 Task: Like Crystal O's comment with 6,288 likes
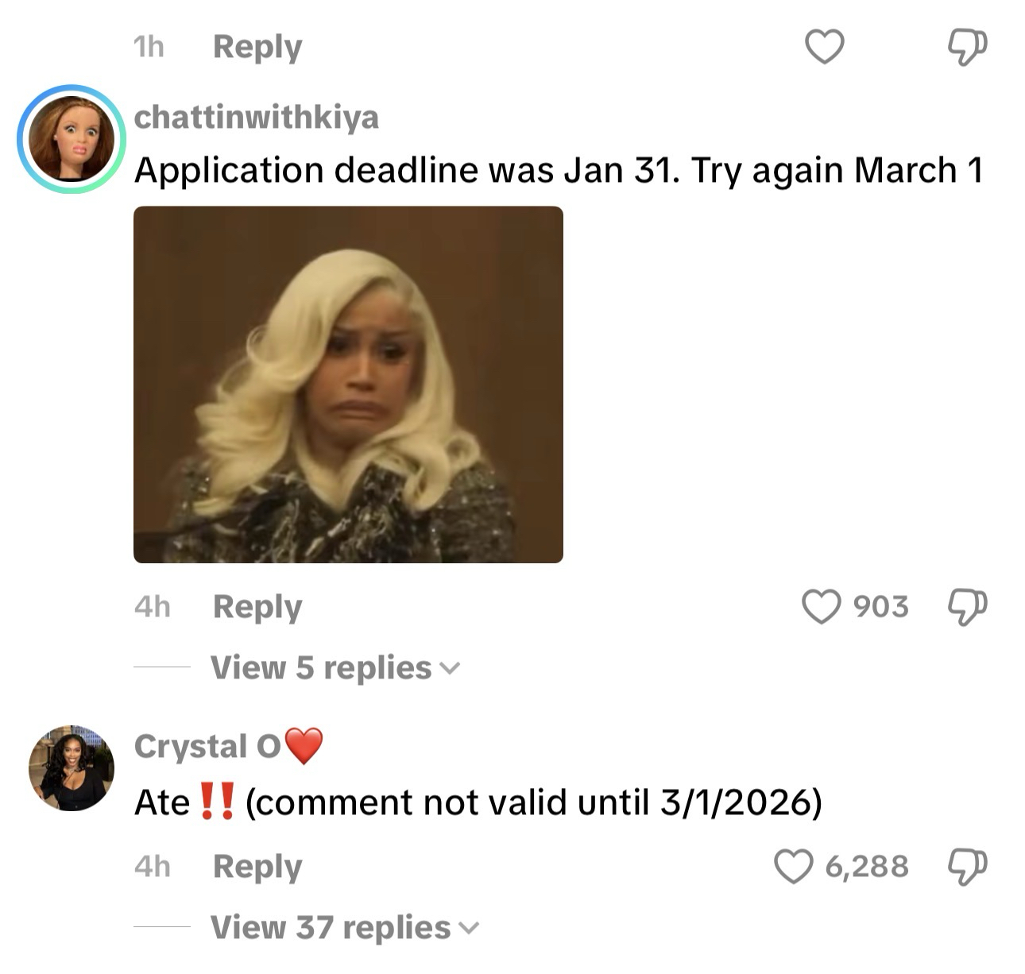coord(794,867)
